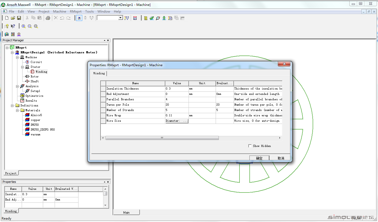The width and height of the screenshot is (378, 222).
Task: Click the highlighted monitor toolbar icon
Action: (79, 18)
